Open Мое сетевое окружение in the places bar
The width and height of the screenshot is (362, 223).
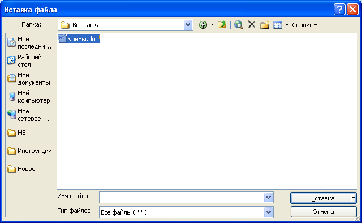(29, 115)
